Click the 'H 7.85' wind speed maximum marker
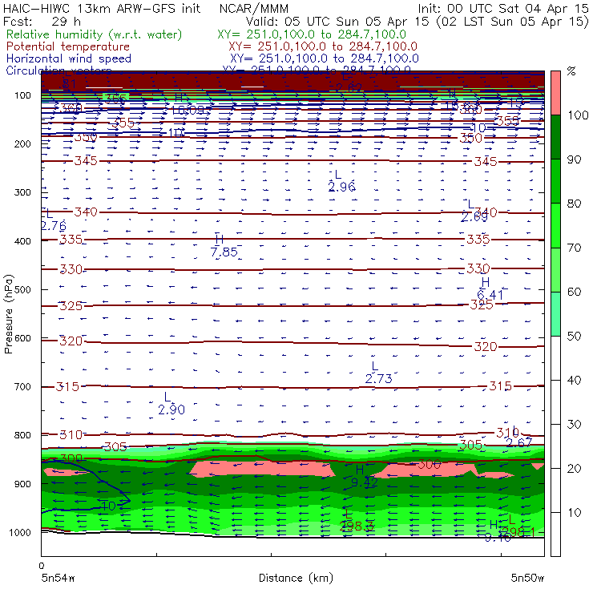 (x=224, y=246)
